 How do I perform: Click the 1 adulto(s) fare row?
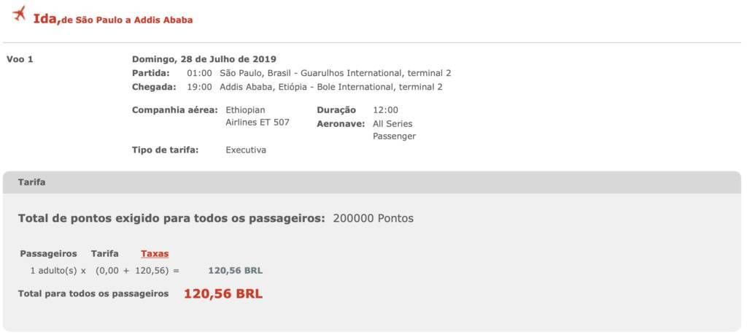tap(146, 272)
